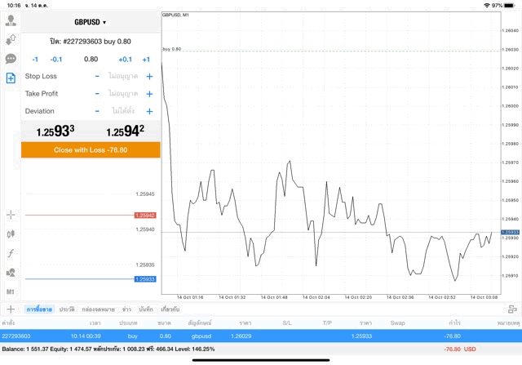The width and height of the screenshot is (522, 365).
Task: Click the S/L column header
Action: coord(287,323)
